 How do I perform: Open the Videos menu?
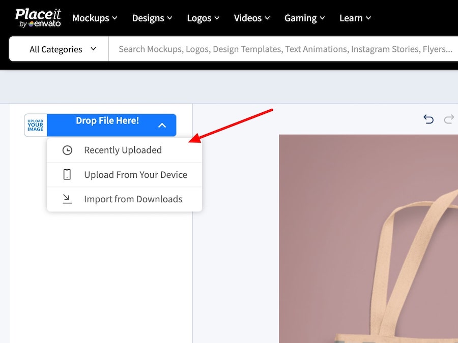(252, 18)
